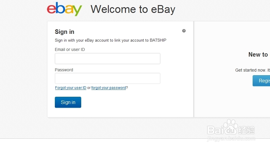Click the blue Sign in button

coord(68,102)
